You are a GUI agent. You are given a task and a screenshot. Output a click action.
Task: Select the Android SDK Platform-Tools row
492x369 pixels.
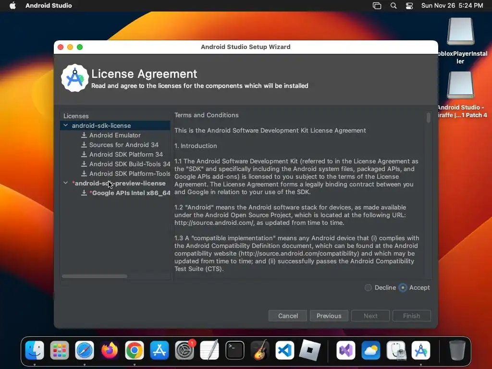point(115,173)
